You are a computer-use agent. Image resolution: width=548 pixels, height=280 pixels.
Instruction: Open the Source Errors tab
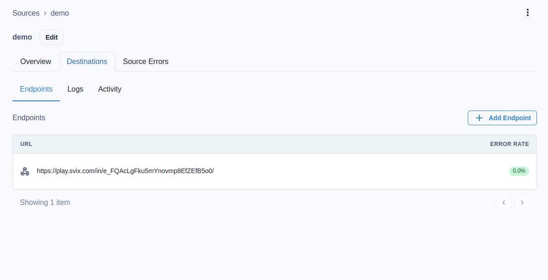point(146,61)
